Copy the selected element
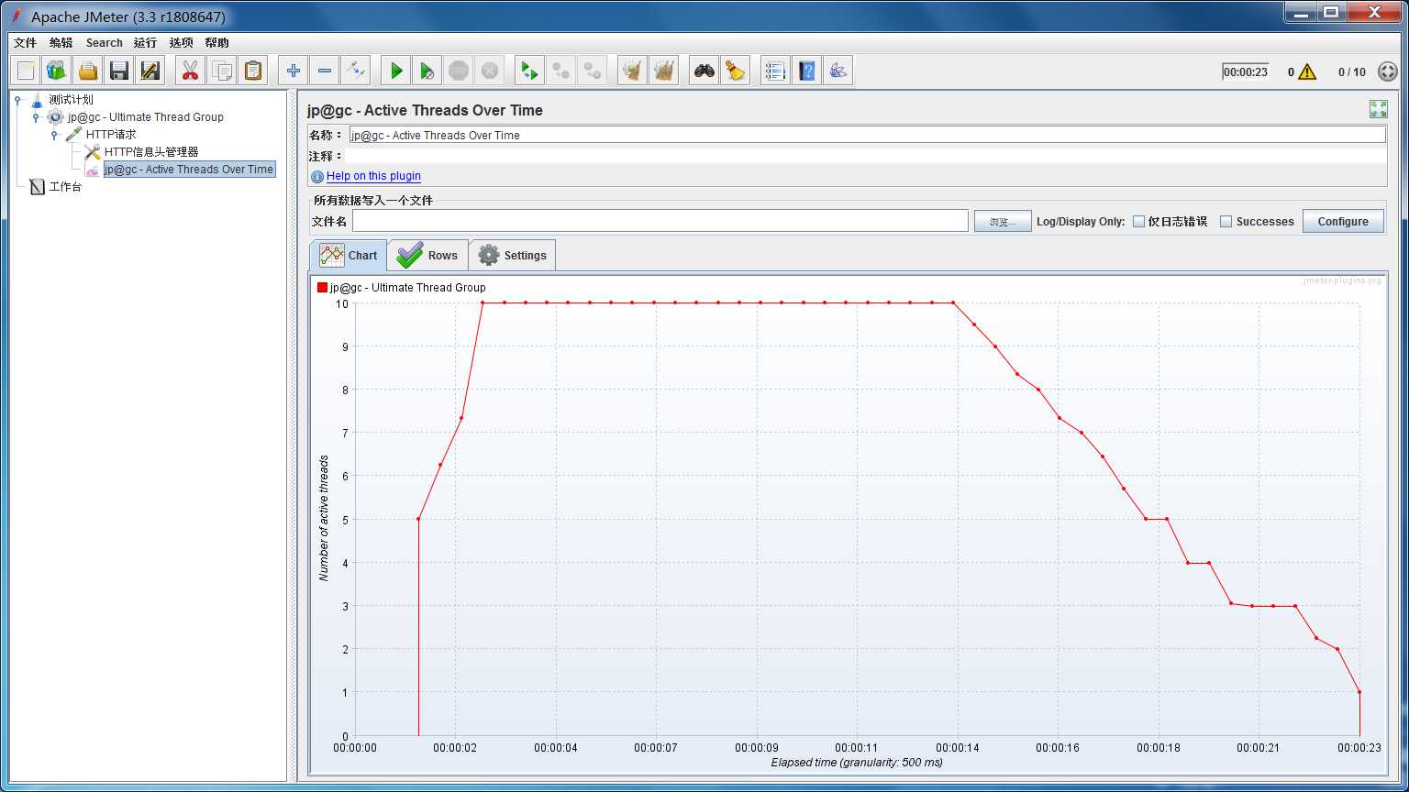 pyautogui.click(x=221, y=71)
